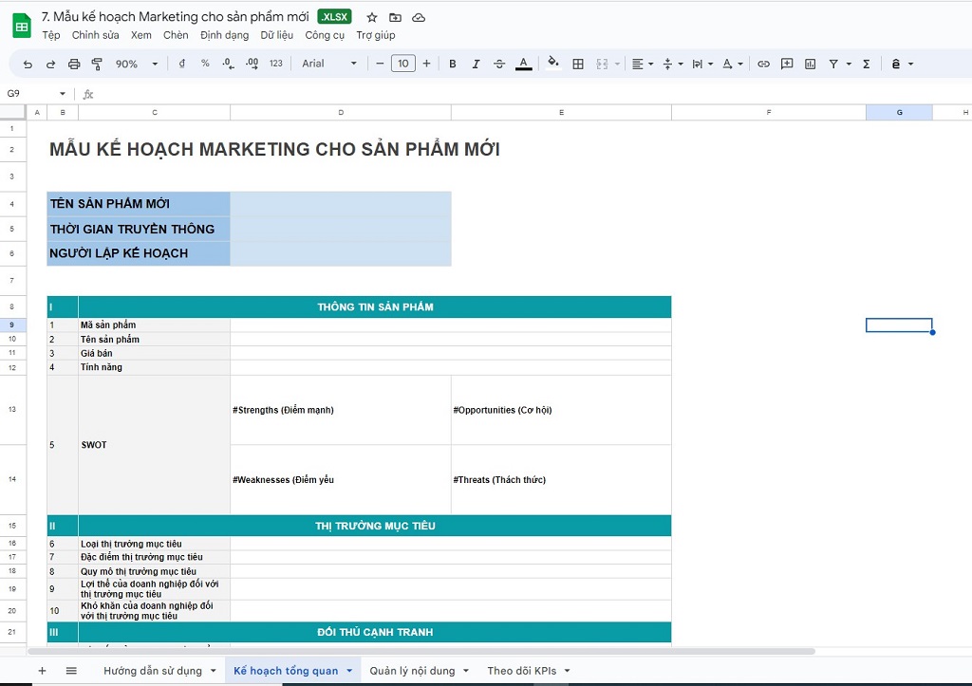Image resolution: width=972 pixels, height=686 pixels.
Task: Insert a link using chain icon
Action: point(763,64)
